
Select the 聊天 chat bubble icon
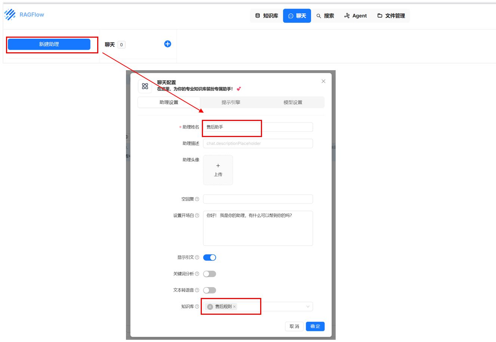coord(290,15)
